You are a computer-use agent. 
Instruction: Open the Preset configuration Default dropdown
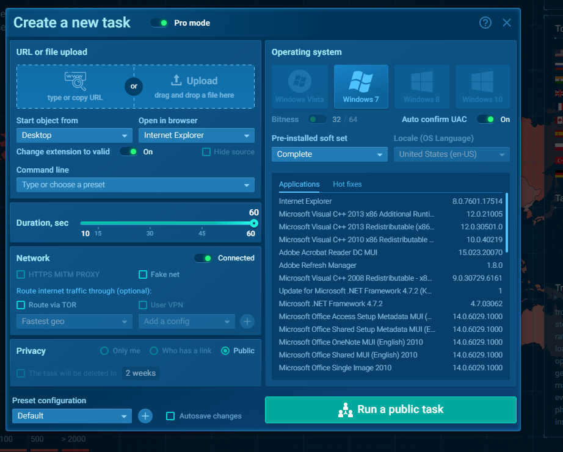[x=72, y=416]
